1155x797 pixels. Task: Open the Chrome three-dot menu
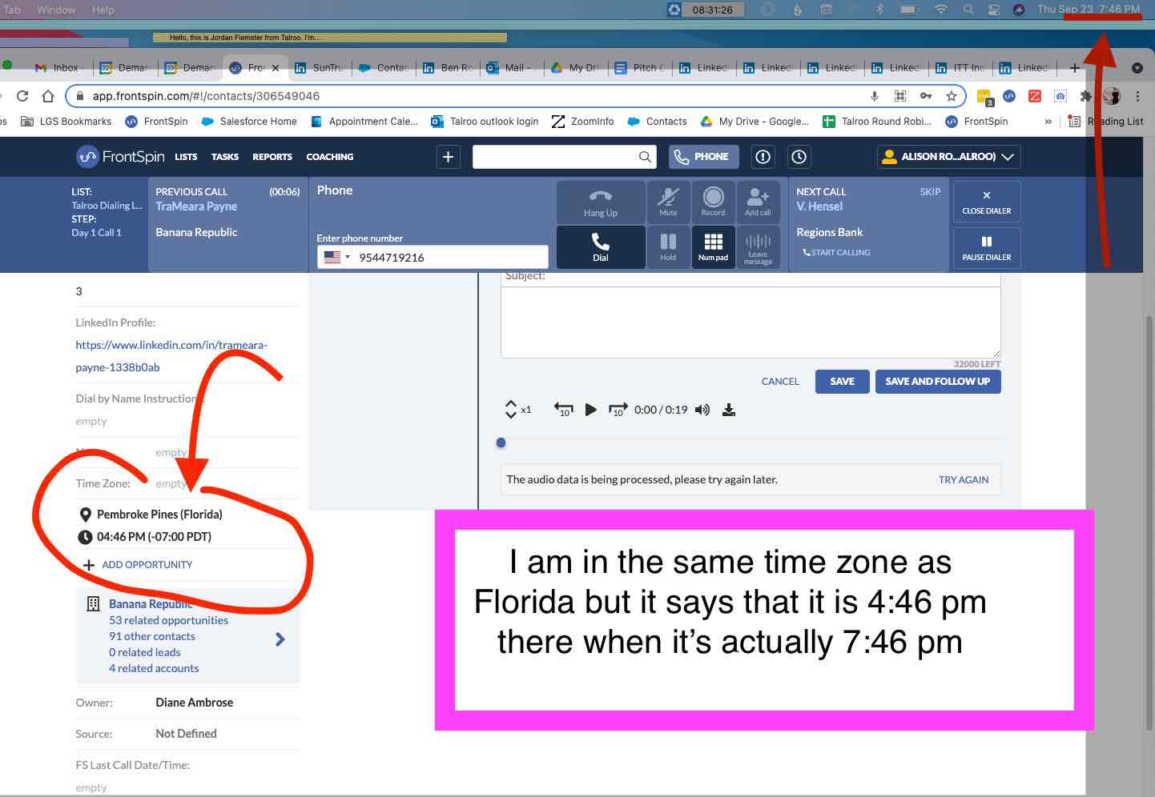1137,96
